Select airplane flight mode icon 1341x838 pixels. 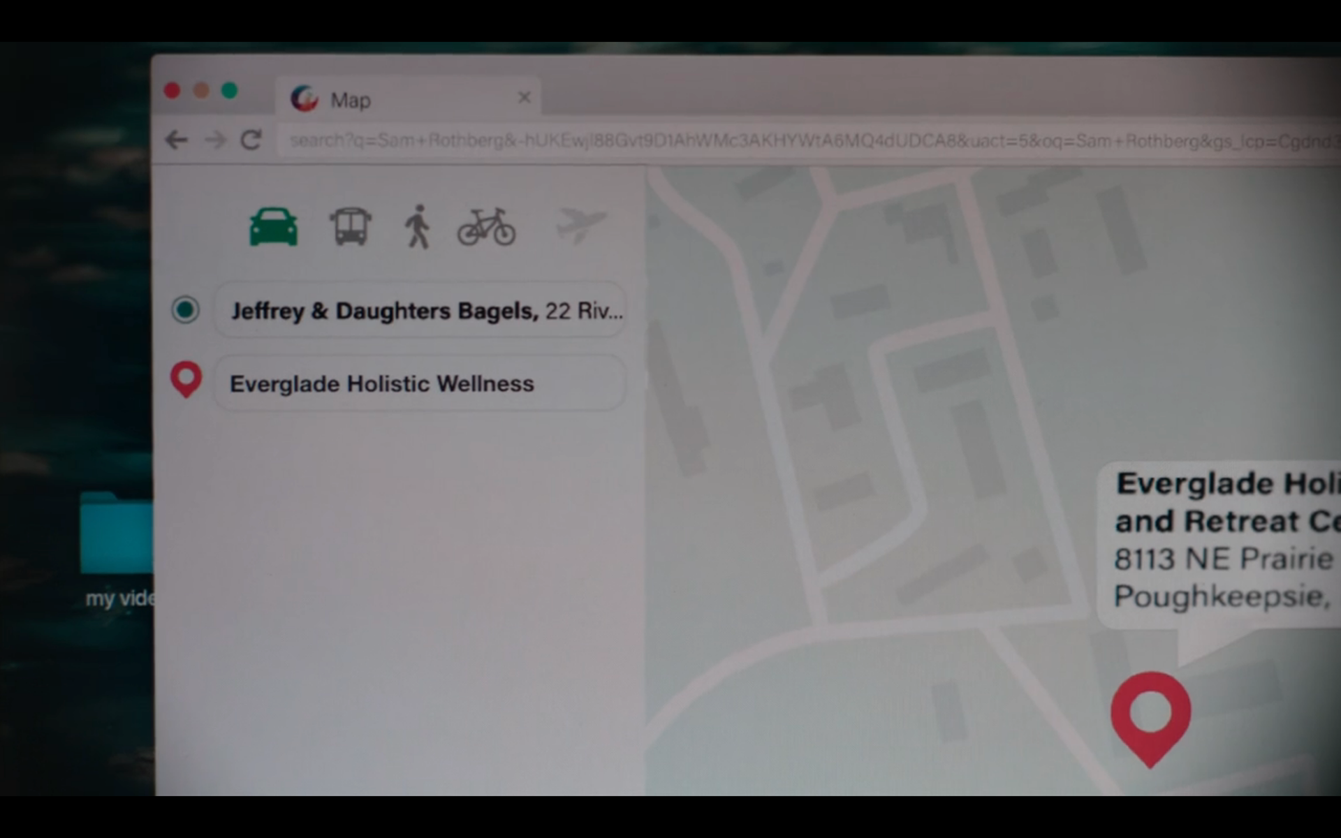click(580, 225)
